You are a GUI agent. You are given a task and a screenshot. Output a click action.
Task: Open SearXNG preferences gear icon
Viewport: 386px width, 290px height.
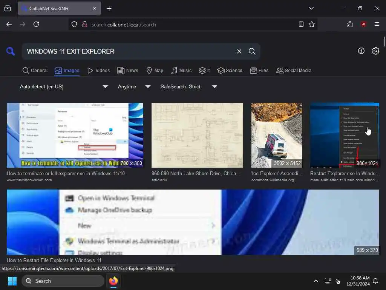coord(375,51)
